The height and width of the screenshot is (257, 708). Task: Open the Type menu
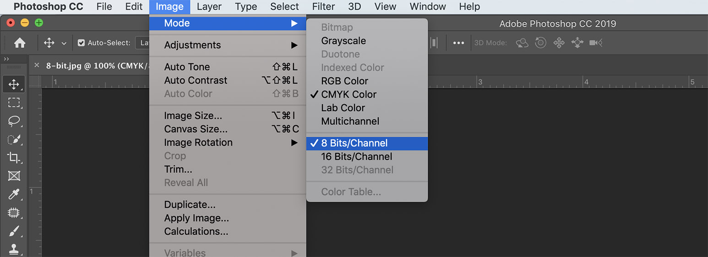246,6
